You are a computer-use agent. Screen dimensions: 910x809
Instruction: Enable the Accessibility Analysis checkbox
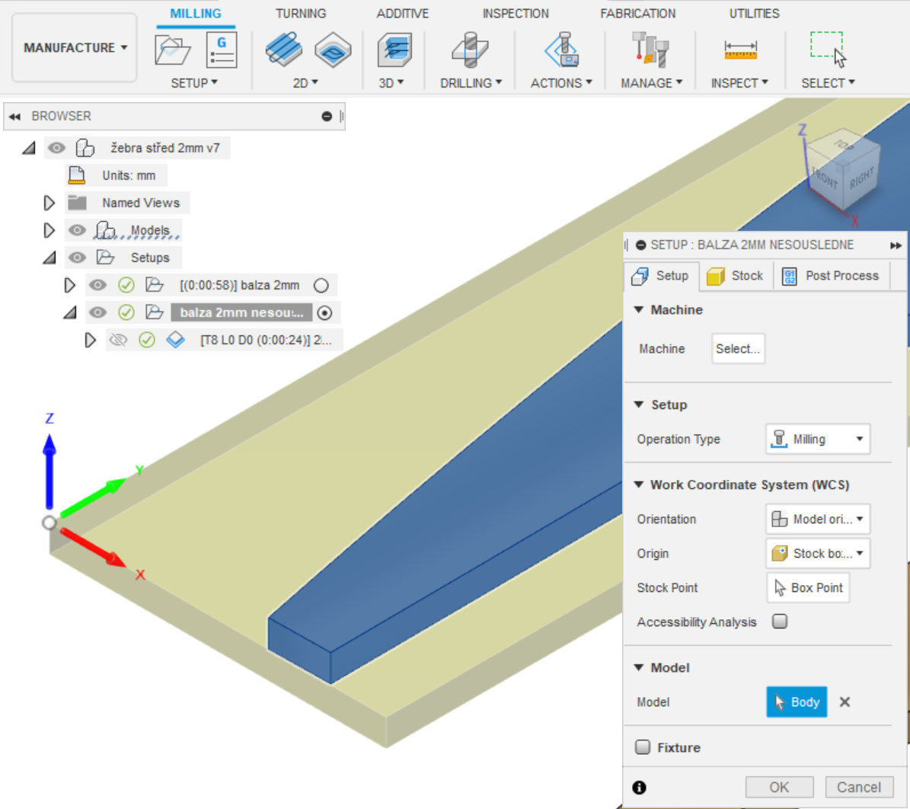[780, 622]
